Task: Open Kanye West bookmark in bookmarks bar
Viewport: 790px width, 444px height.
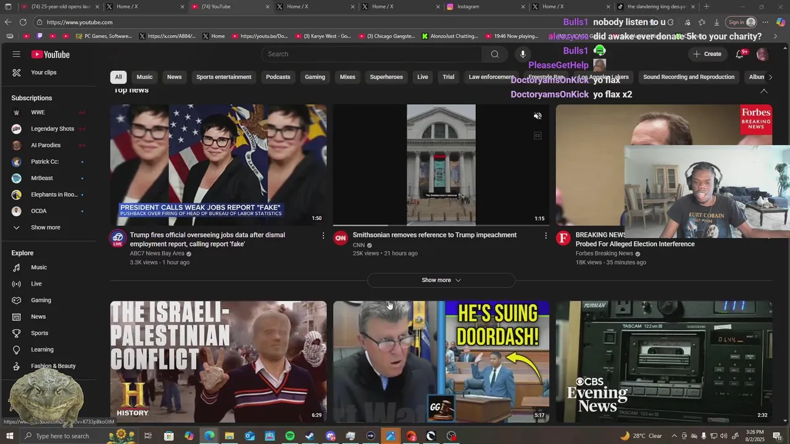Action: (x=323, y=36)
